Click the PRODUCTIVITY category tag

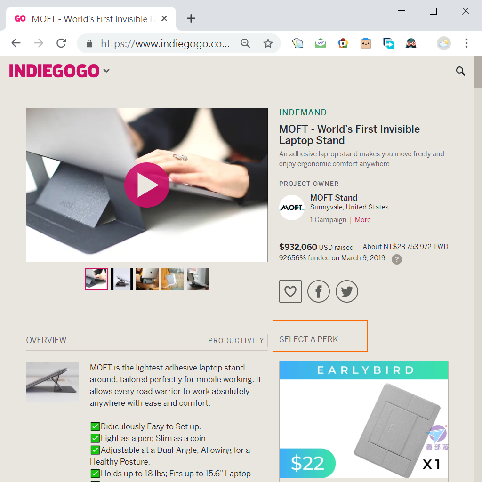tap(236, 340)
